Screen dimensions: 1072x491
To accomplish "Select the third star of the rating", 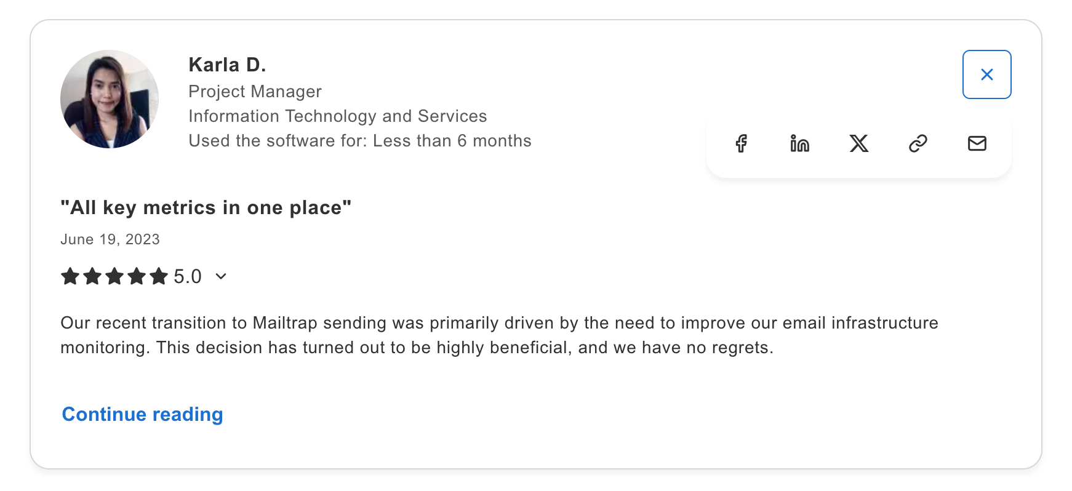I will (114, 276).
